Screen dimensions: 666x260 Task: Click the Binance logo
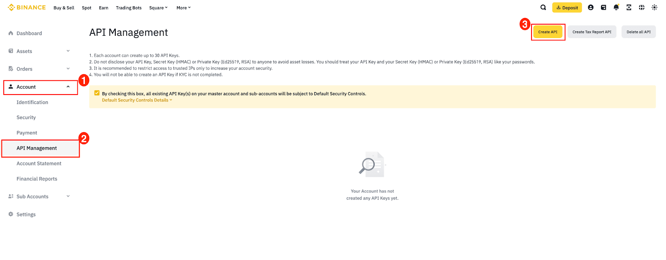pos(27,7)
